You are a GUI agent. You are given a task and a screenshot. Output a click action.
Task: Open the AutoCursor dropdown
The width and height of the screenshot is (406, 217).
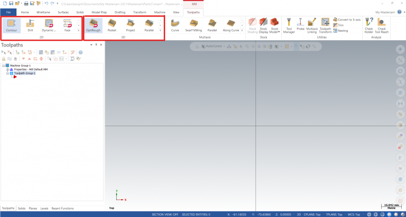[224, 46]
